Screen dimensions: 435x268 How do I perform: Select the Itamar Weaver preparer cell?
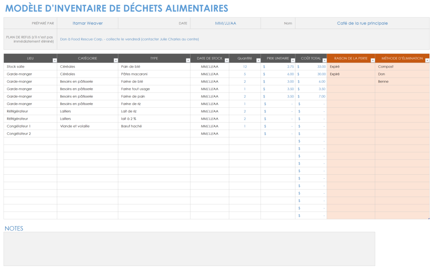(x=87, y=23)
